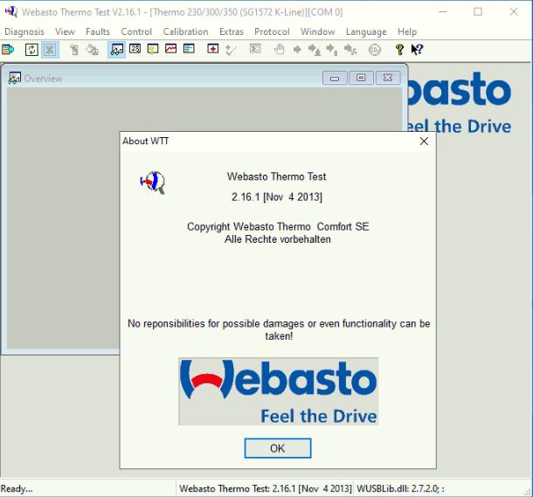
Task: Select the highlighted Overview toolbar icon
Action: tap(116, 50)
